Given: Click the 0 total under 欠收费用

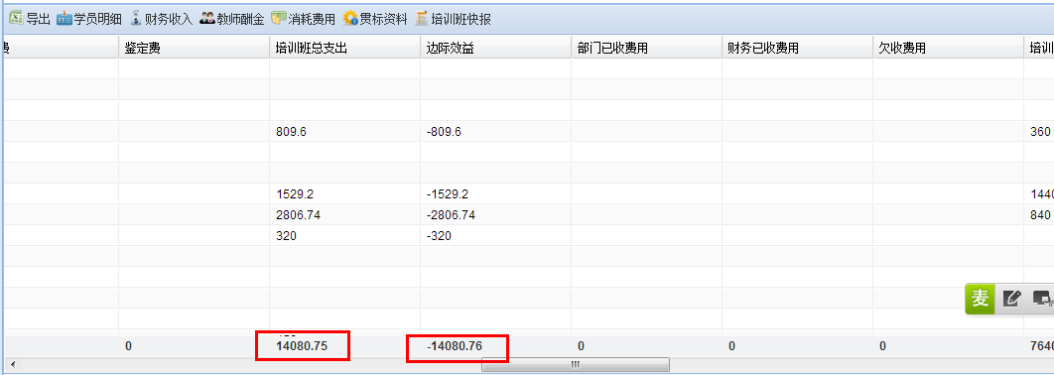Looking at the screenshot, I should (882, 347).
